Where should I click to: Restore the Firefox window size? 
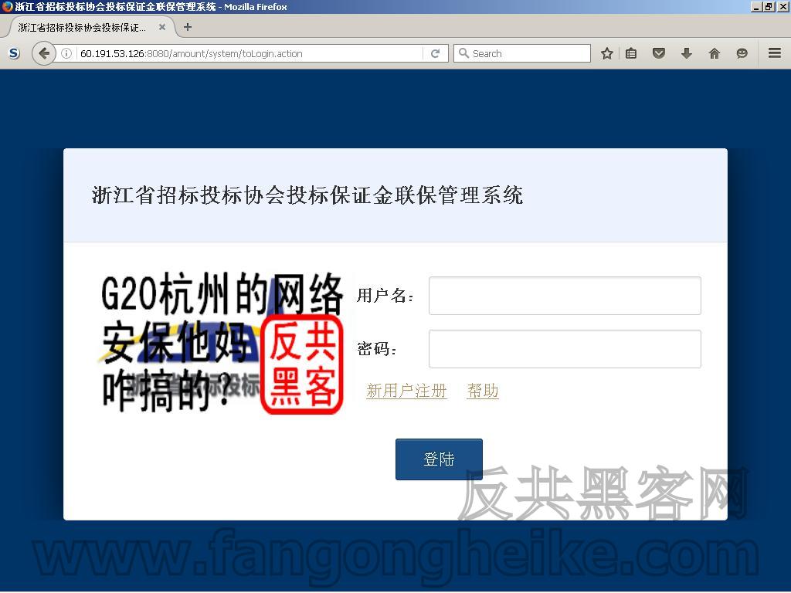point(769,6)
